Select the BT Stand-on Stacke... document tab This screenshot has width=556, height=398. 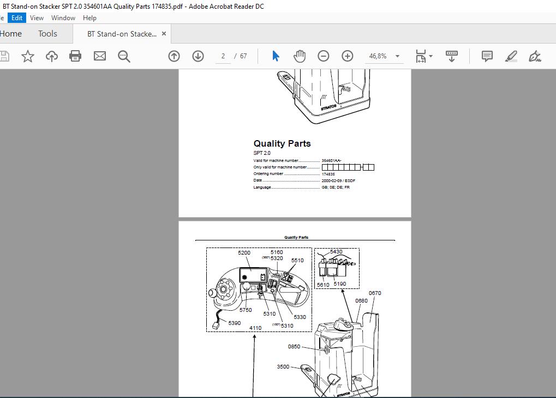(122, 34)
